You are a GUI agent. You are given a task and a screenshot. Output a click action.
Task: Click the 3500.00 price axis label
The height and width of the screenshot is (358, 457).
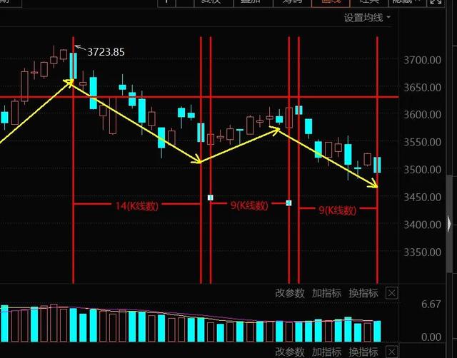point(422,170)
